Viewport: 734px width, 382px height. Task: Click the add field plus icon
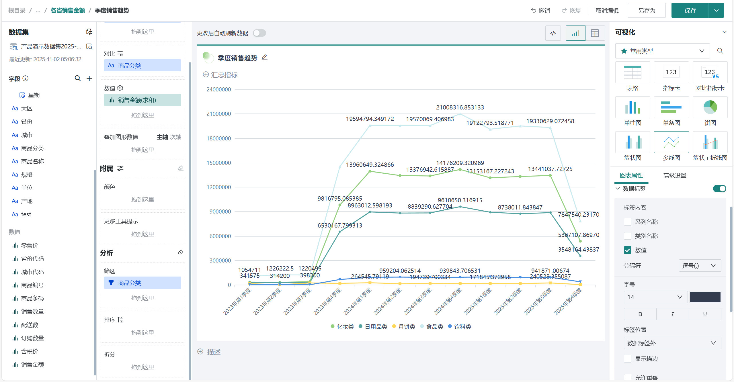(89, 78)
